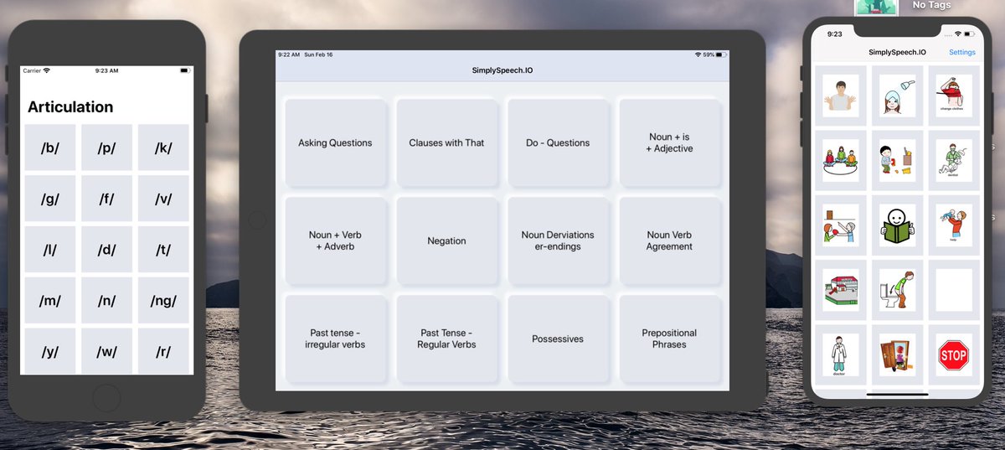Pick the /m/ articulation tile
Image resolution: width=1005 pixels, height=450 pixels.
click(50, 301)
